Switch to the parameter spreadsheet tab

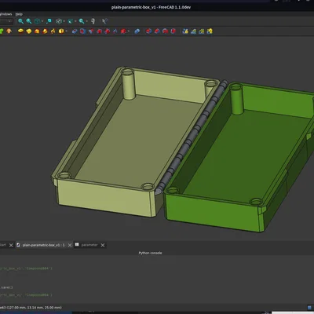(89, 245)
